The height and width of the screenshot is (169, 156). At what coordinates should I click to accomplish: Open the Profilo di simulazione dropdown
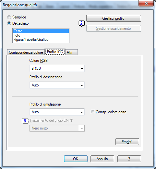point(57,112)
